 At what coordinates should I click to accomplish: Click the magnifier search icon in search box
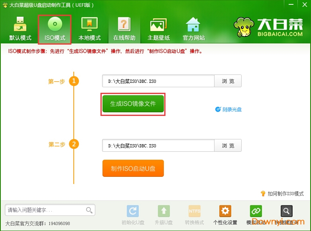pyautogui.click(x=89, y=210)
